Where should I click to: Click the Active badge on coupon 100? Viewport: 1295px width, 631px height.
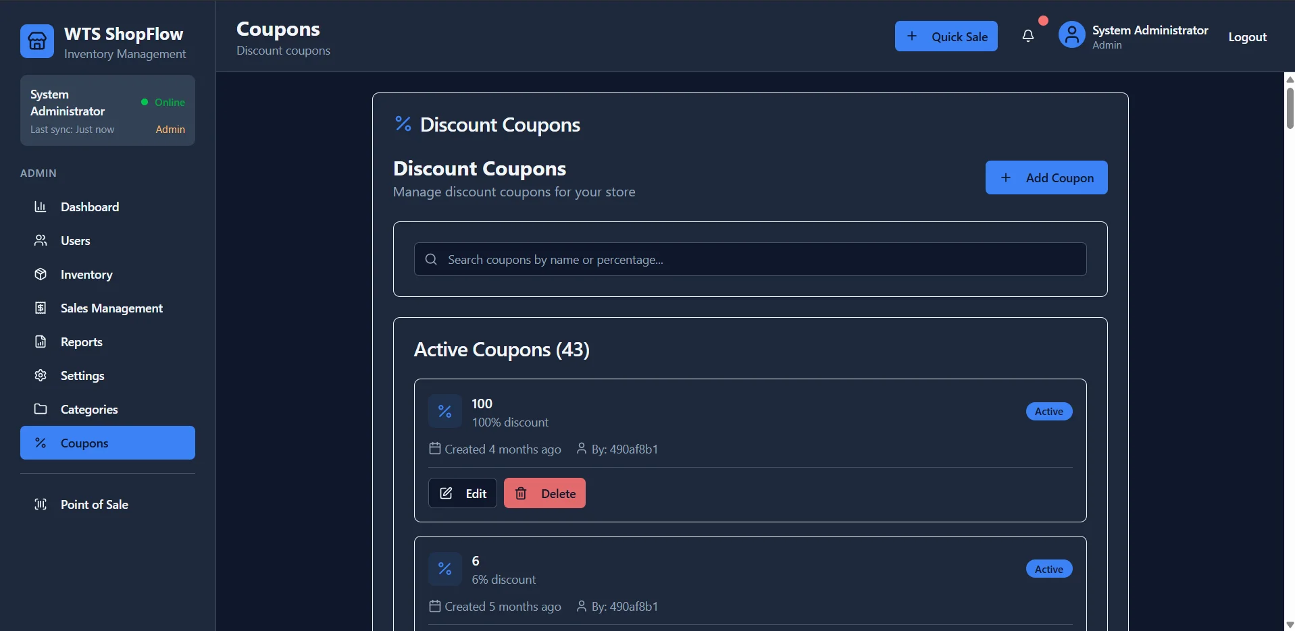click(1049, 411)
